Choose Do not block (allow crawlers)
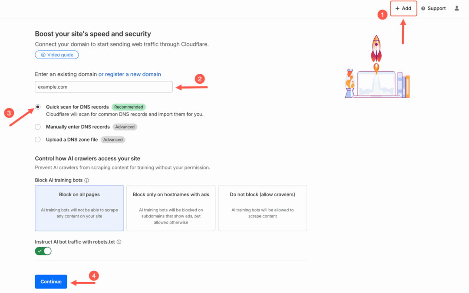The width and height of the screenshot is (469, 293). click(x=262, y=208)
